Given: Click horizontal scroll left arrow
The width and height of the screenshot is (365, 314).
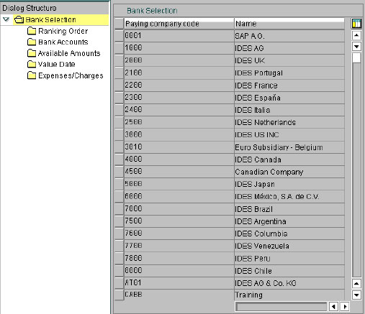Looking at the screenshot, I should 333,306.
